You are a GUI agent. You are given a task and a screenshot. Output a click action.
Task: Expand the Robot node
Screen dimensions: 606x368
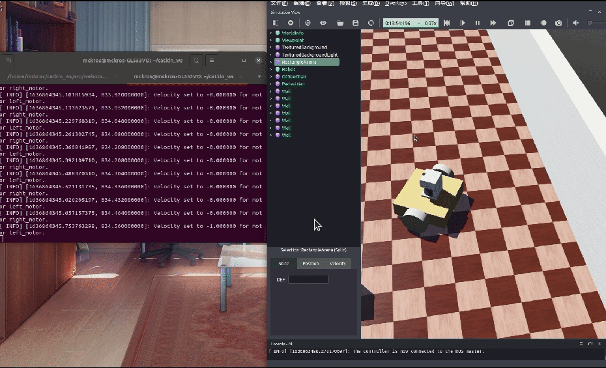271,70
